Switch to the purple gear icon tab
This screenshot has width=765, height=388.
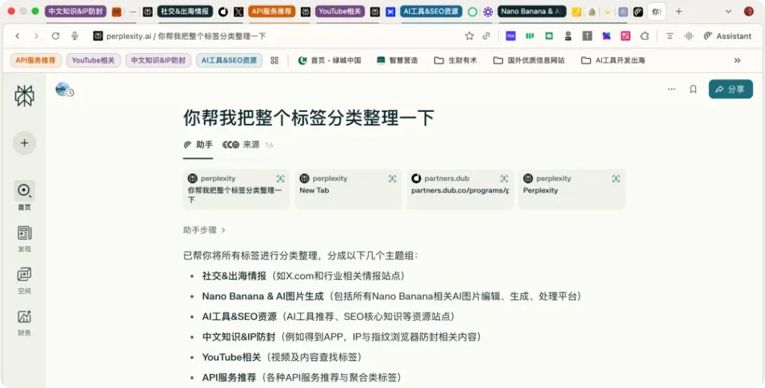click(x=488, y=12)
